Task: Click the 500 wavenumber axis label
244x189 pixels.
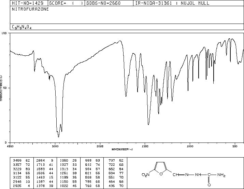Action: coord(235,146)
